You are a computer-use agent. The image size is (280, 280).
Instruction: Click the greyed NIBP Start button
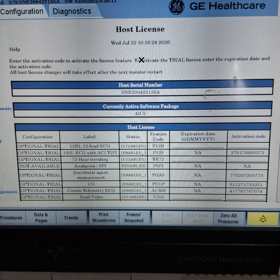167,218
